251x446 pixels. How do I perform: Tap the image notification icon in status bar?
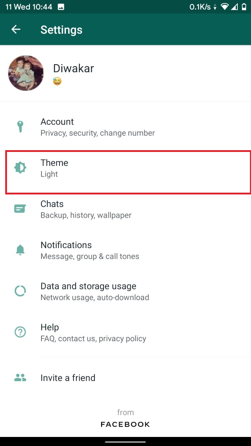click(x=61, y=7)
